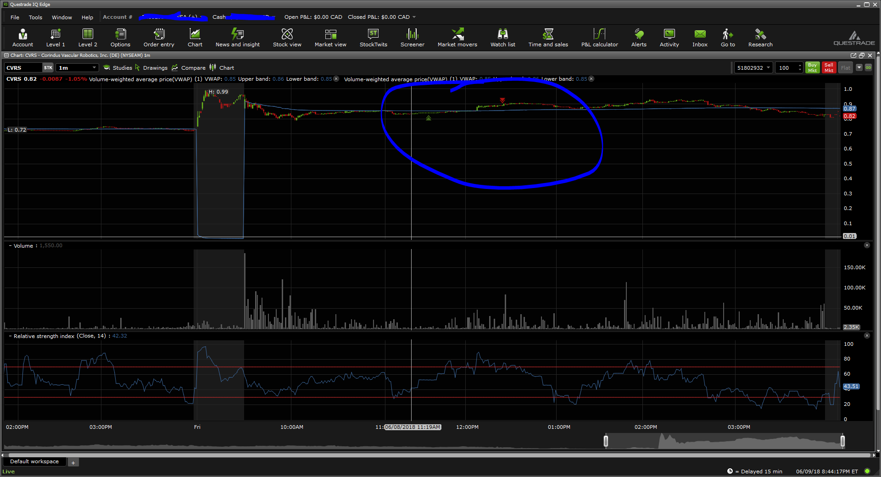Open News and insight
This screenshot has height=477, width=881.
238,38
